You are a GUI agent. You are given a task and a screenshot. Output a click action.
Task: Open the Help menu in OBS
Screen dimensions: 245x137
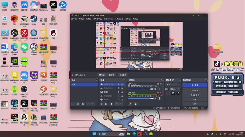coord(135,19)
